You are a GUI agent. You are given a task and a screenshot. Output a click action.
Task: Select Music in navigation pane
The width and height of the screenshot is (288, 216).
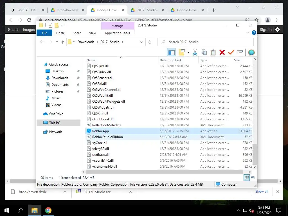click(x=56, y=98)
